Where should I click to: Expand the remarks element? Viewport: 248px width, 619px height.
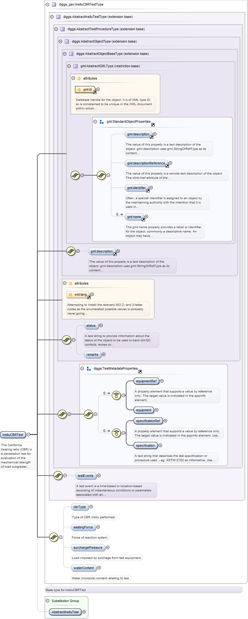coord(104,355)
